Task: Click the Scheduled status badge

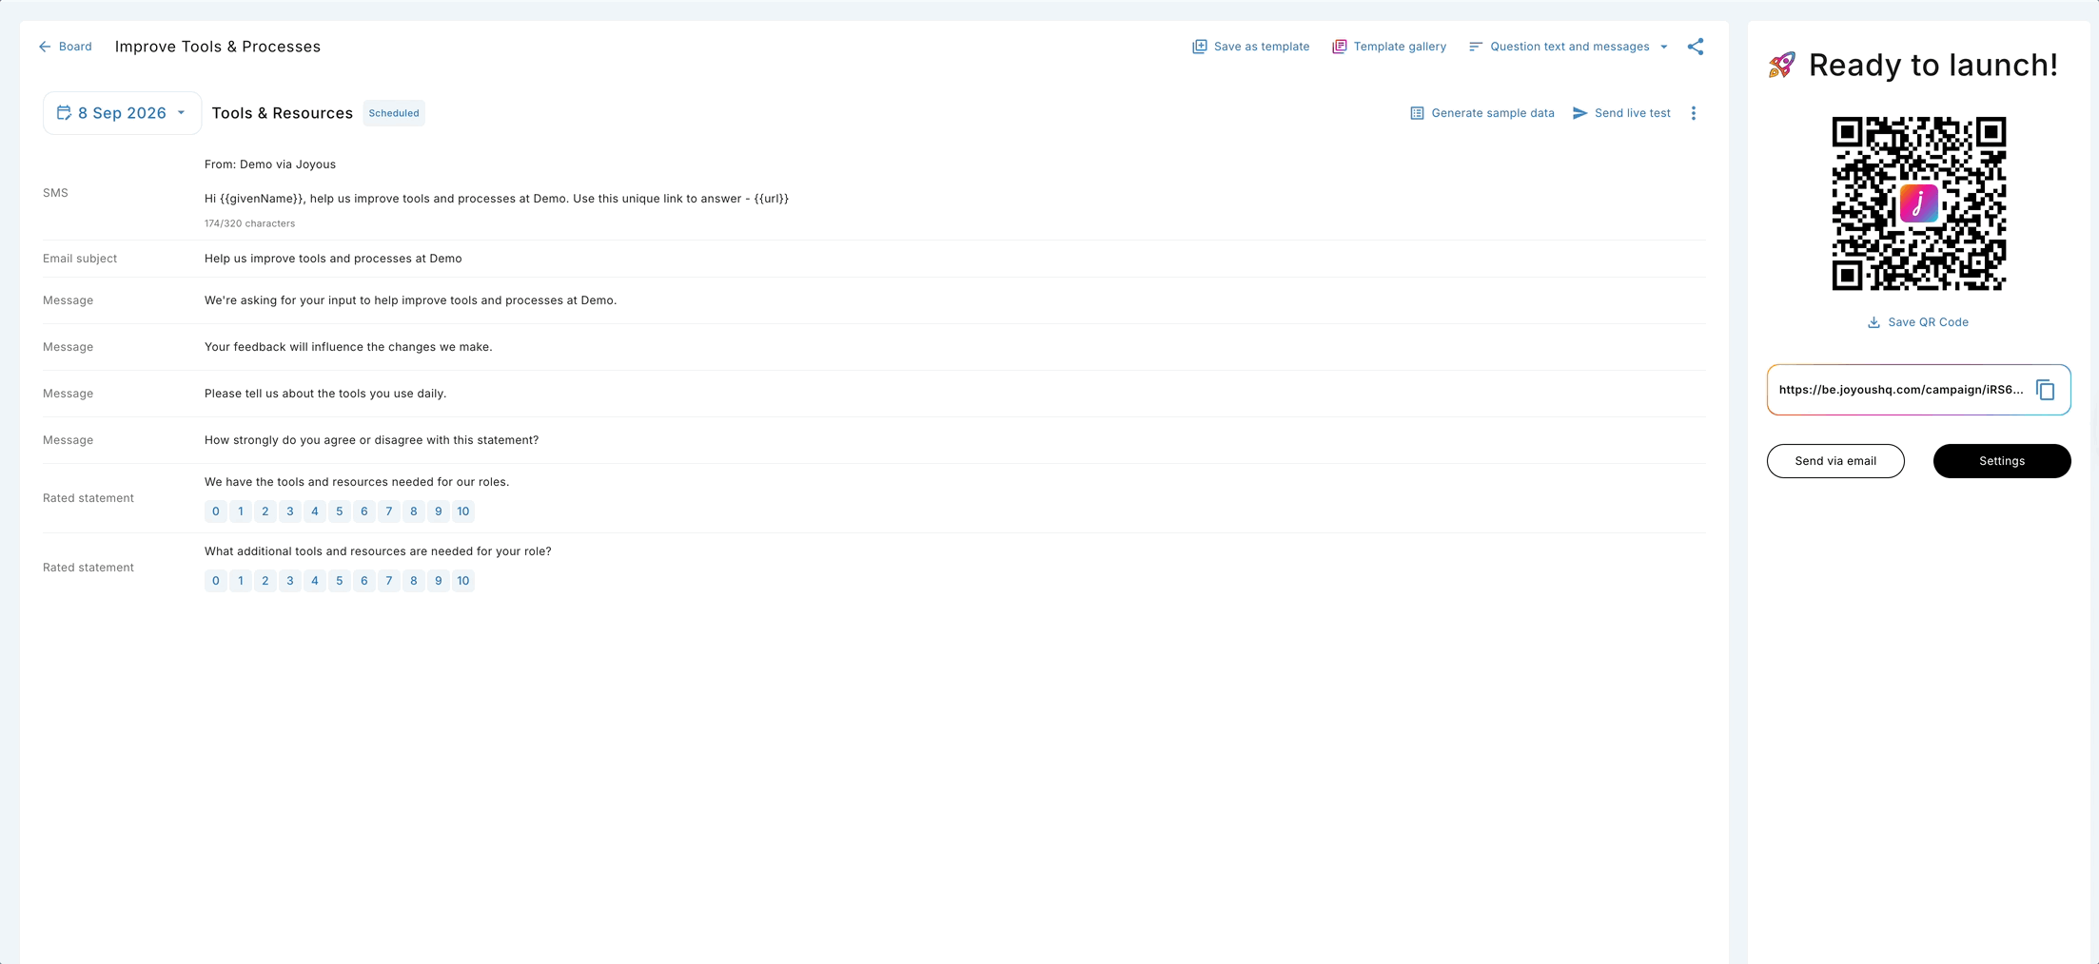Action: coord(394,113)
